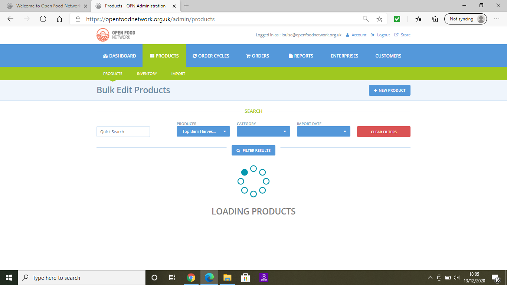Click the Filter Results button

(x=253, y=150)
